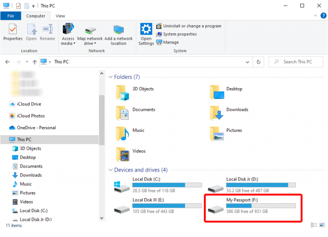The image size is (328, 237).
Task: Refresh the This PC view
Action: 258,62
